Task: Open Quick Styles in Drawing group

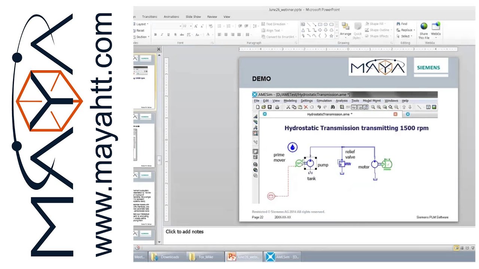Action: tap(357, 30)
